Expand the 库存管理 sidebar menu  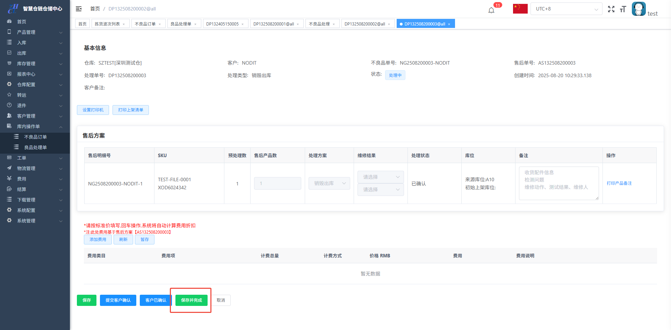click(x=35, y=64)
